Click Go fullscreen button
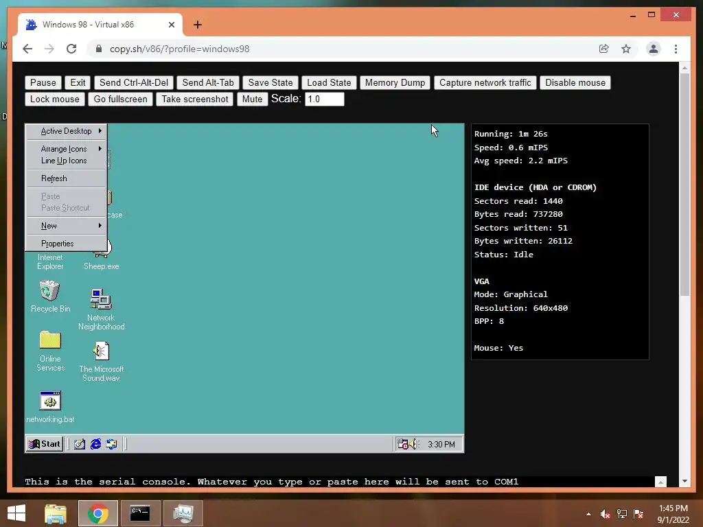The height and width of the screenshot is (527, 703). pyautogui.click(x=121, y=99)
